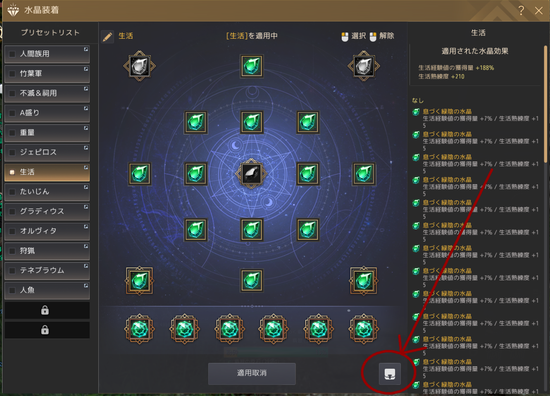Click the last teal round crystal in bottom row
The height and width of the screenshot is (396, 550).
[x=364, y=329]
